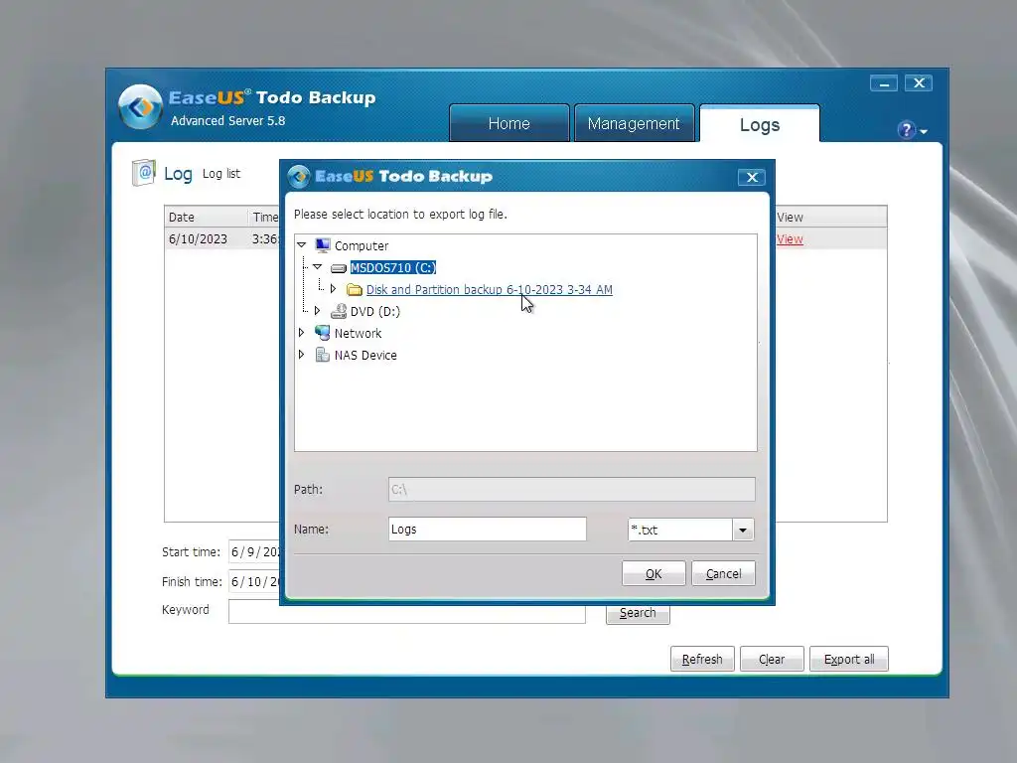Click the NAS Device icon

tap(323, 355)
